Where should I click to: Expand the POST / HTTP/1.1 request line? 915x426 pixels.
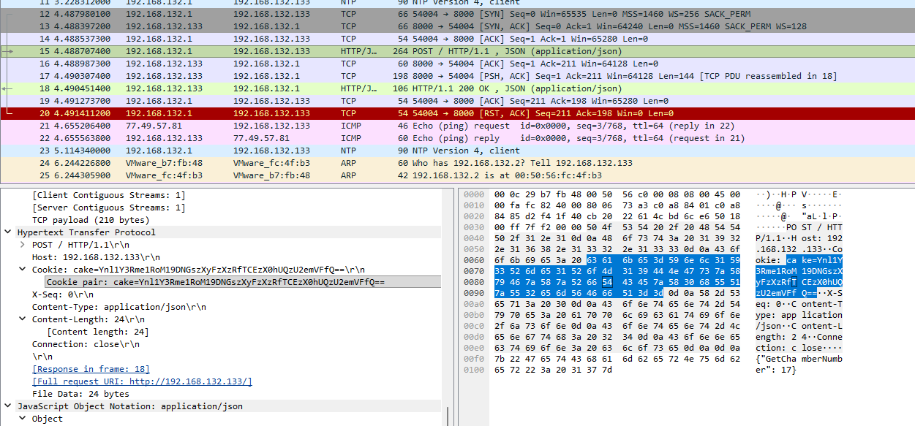point(23,245)
